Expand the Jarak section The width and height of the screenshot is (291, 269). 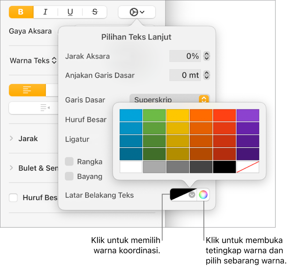pos(11,138)
